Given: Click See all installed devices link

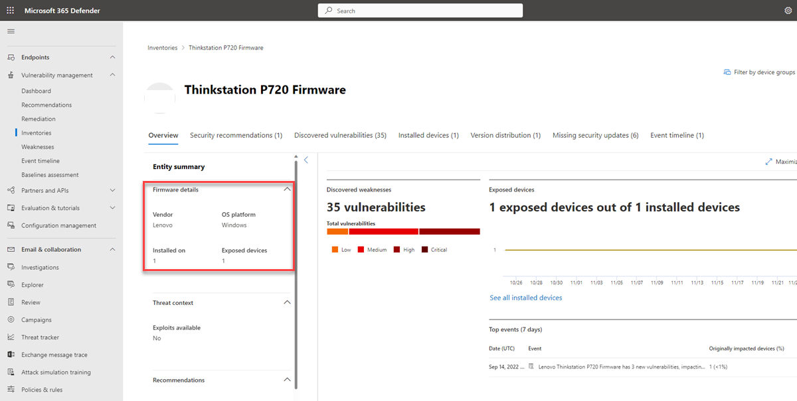Looking at the screenshot, I should click(525, 298).
